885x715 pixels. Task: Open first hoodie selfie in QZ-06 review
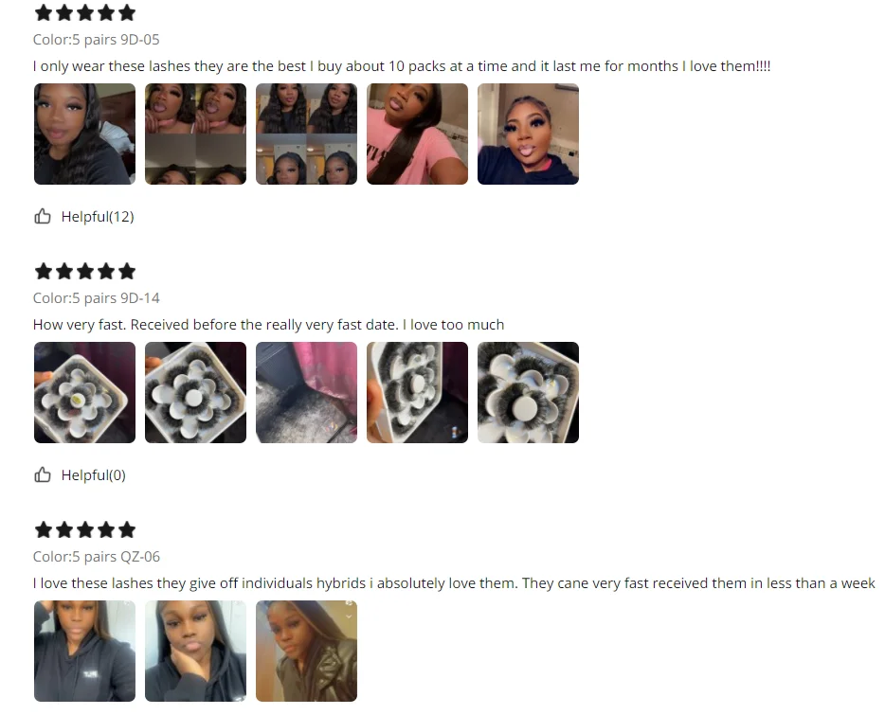[84, 651]
